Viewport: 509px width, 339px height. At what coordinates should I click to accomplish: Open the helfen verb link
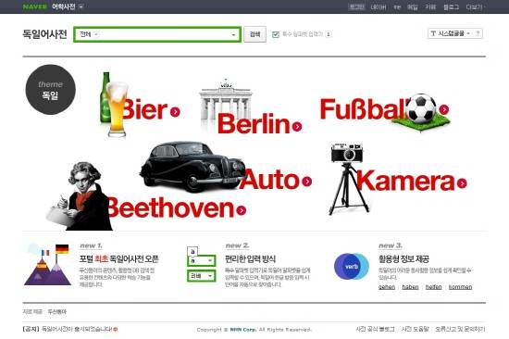tap(433, 287)
